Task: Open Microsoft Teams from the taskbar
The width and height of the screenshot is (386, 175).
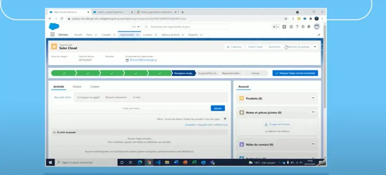Action: coord(213,162)
